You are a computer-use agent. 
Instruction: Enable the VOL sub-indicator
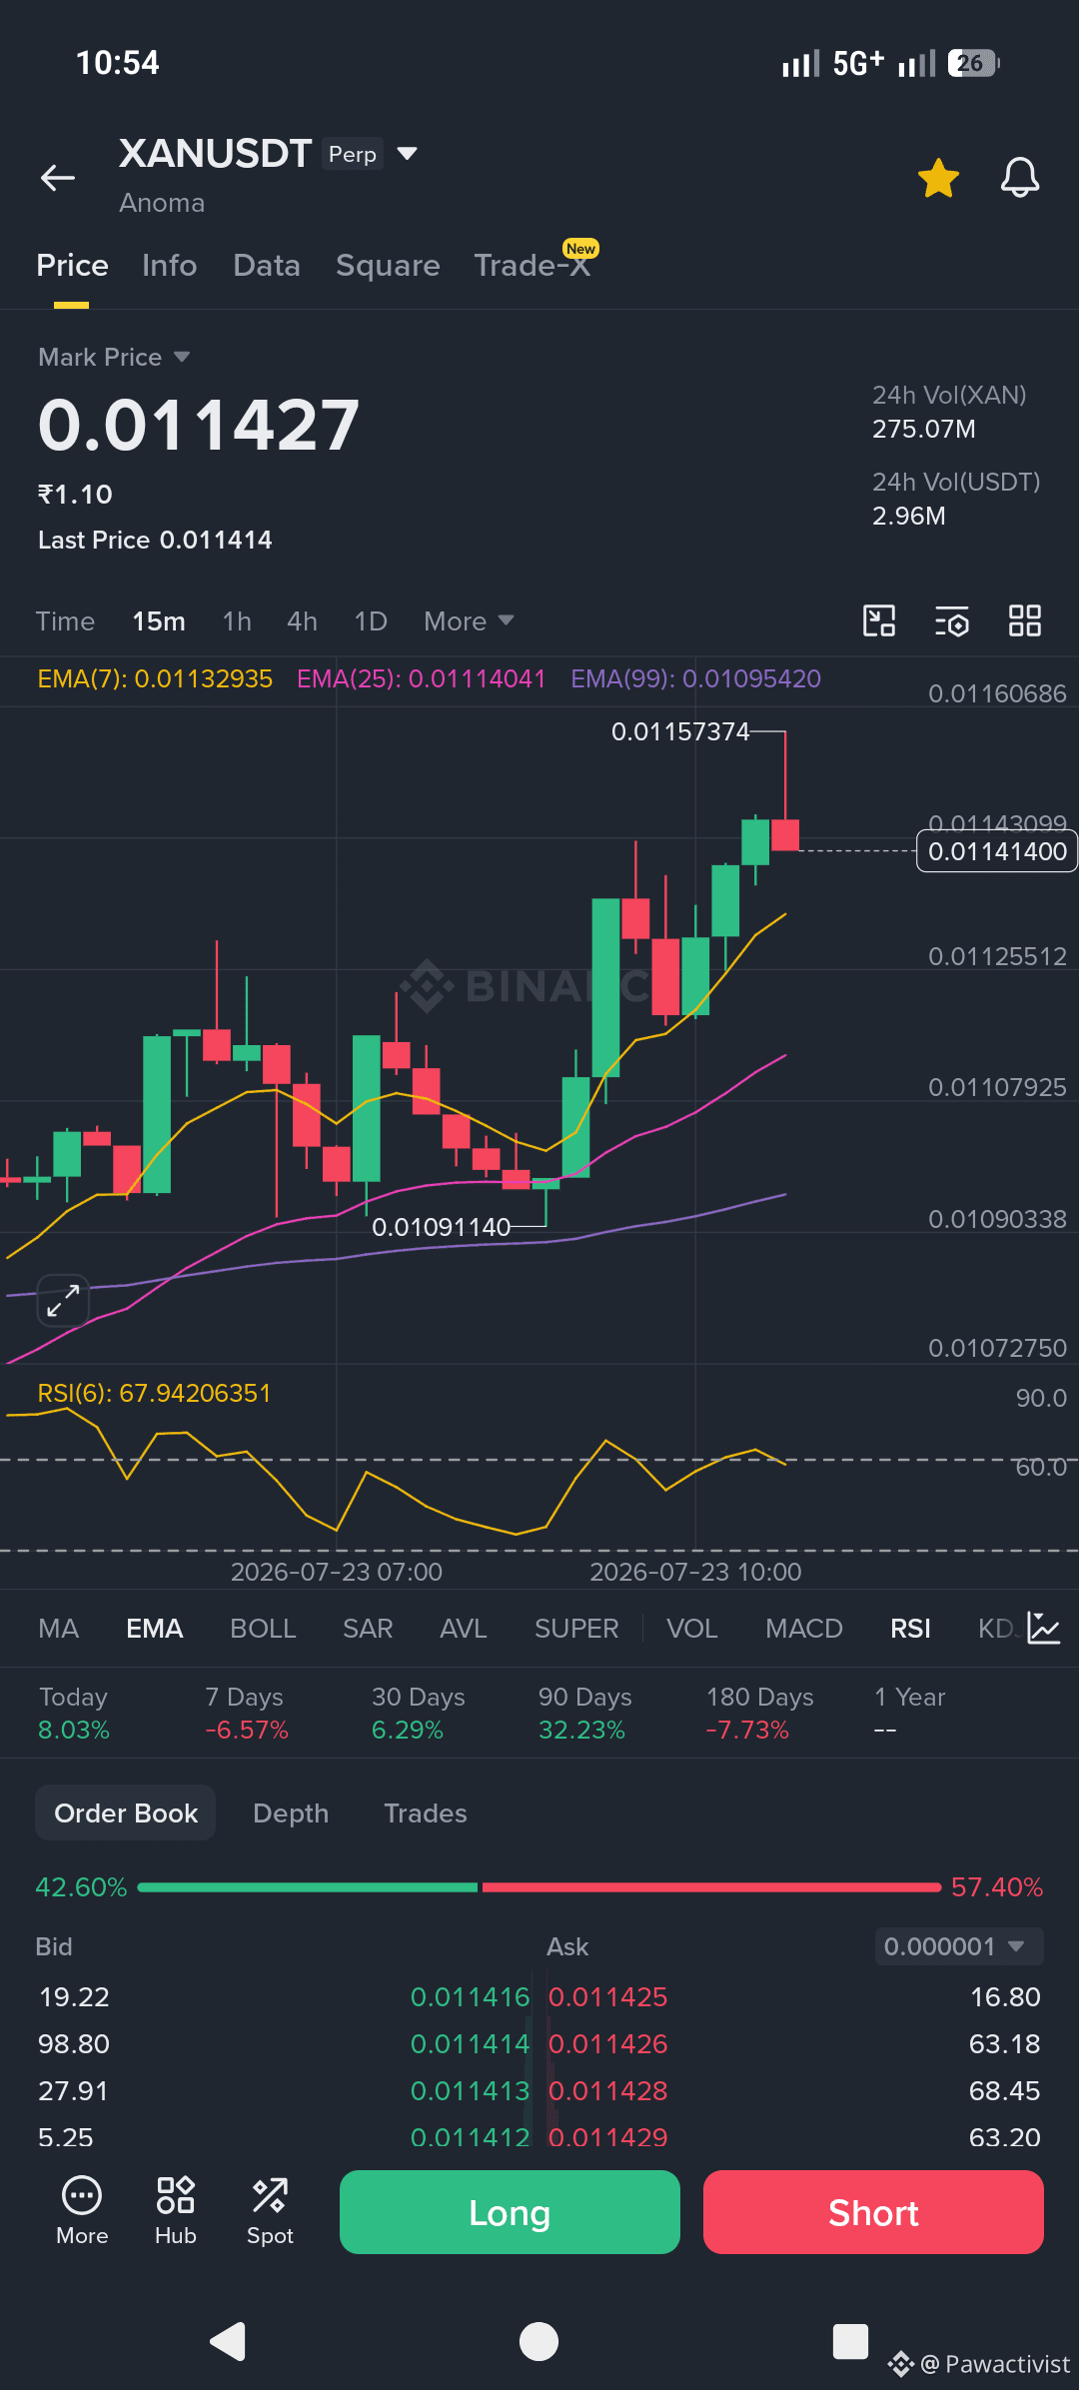pyautogui.click(x=691, y=1629)
